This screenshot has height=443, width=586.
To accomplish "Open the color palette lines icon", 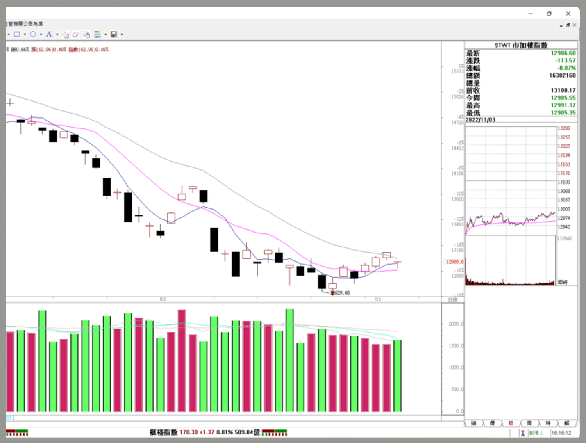I will (98, 34).
